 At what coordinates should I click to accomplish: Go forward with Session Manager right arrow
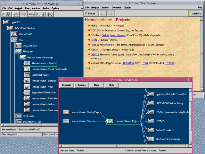pos(23,14)
